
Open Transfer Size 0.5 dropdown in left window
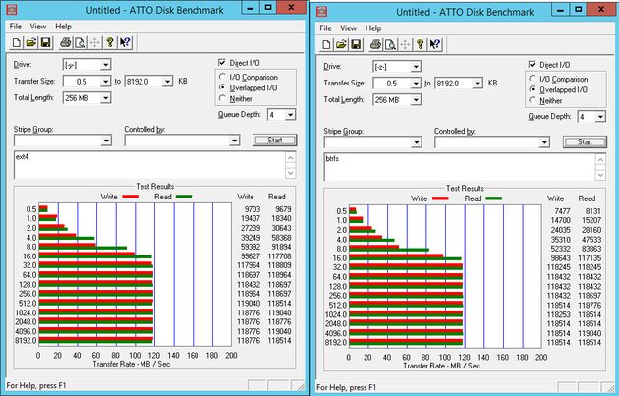click(x=105, y=82)
